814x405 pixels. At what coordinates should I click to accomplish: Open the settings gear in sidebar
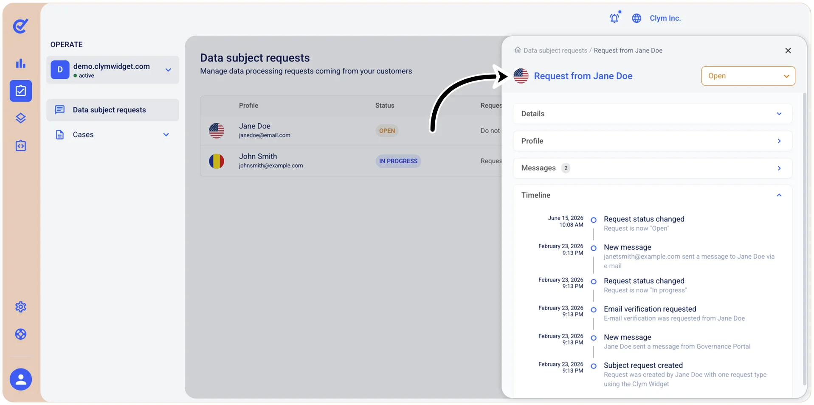pos(20,307)
